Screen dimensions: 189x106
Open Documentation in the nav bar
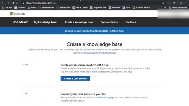pyautogui.click(x=109, y=22)
